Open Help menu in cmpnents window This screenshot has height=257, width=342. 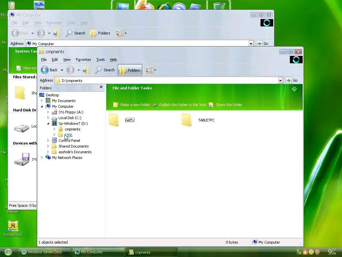pyautogui.click(x=113, y=60)
